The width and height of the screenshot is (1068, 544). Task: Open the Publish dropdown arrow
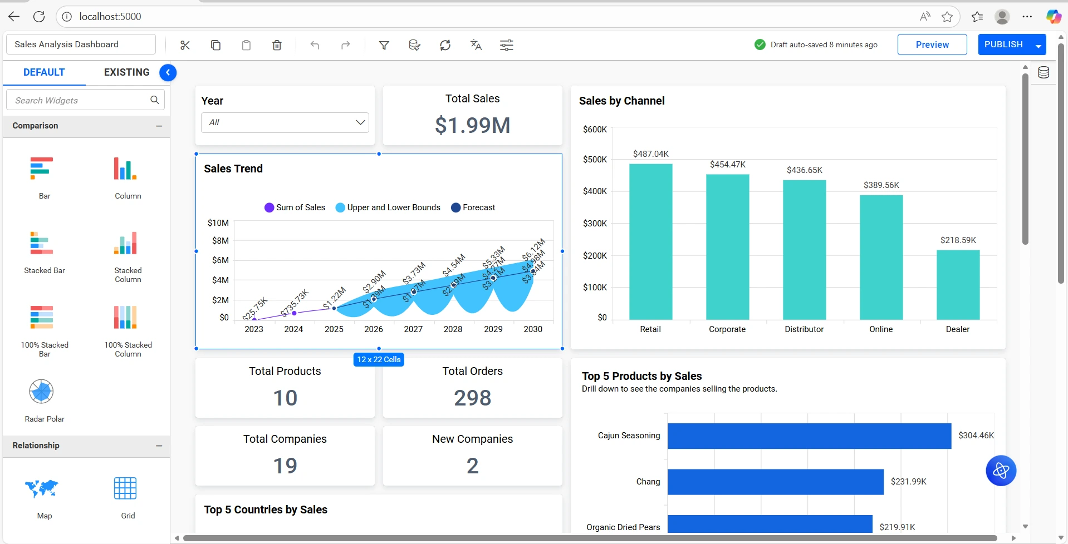pos(1038,45)
